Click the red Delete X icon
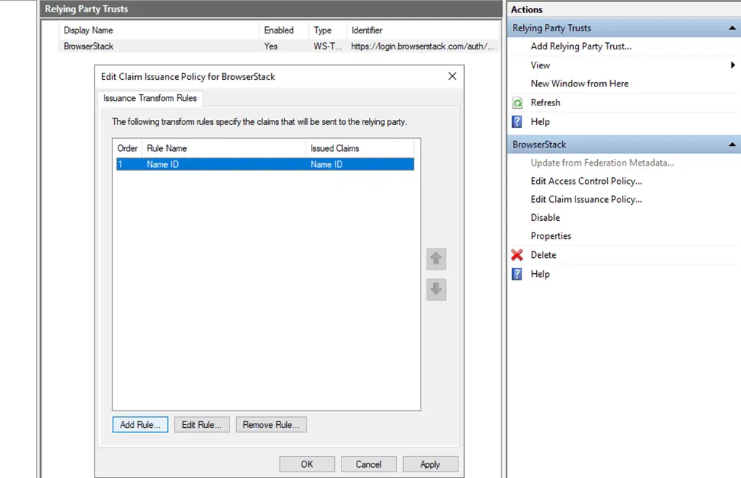The image size is (741, 478). [517, 255]
